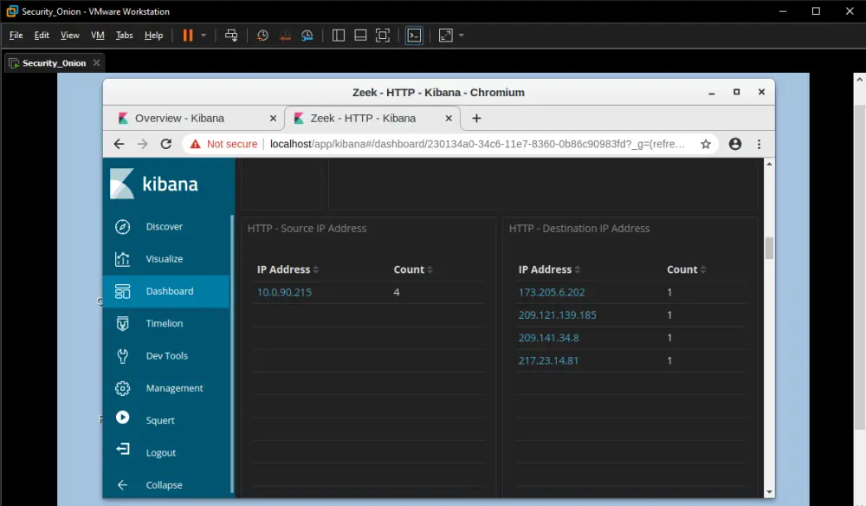Sort Destination IP table by Count

pyautogui.click(x=687, y=269)
